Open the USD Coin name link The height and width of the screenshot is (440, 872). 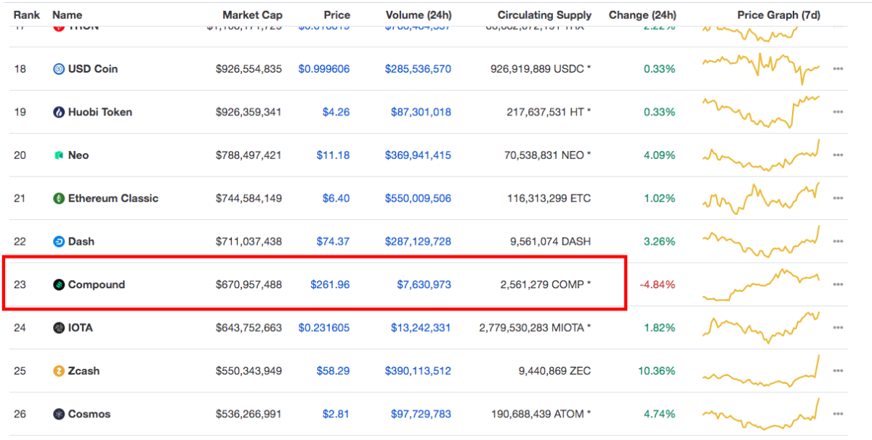point(93,69)
